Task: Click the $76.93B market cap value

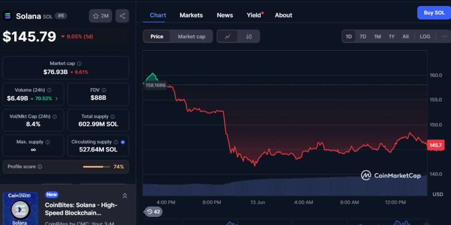Action: (56, 72)
